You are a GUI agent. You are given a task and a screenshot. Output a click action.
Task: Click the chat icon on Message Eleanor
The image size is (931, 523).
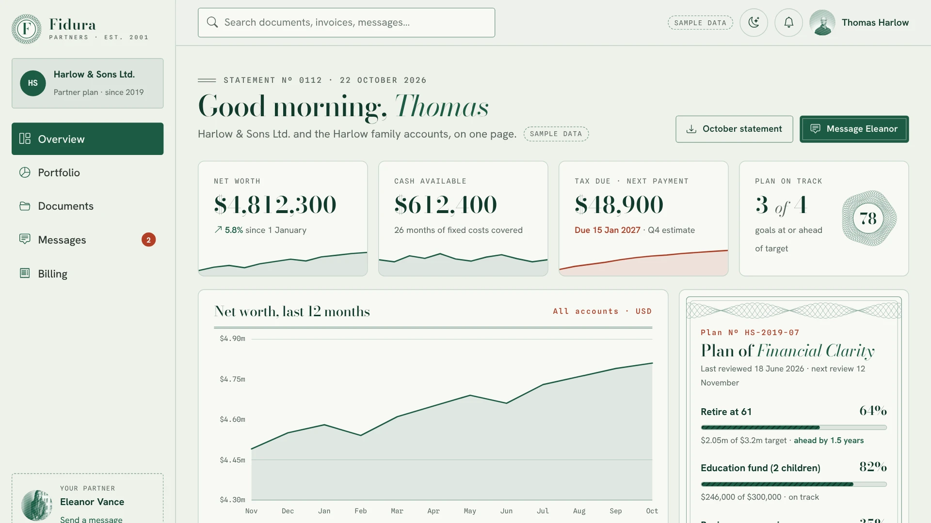pos(816,129)
